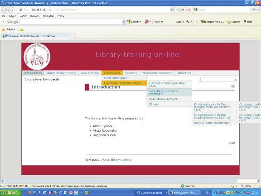Click the page search input field
The width and height of the screenshot is (261, 196).
pyautogui.click(x=217, y=80)
